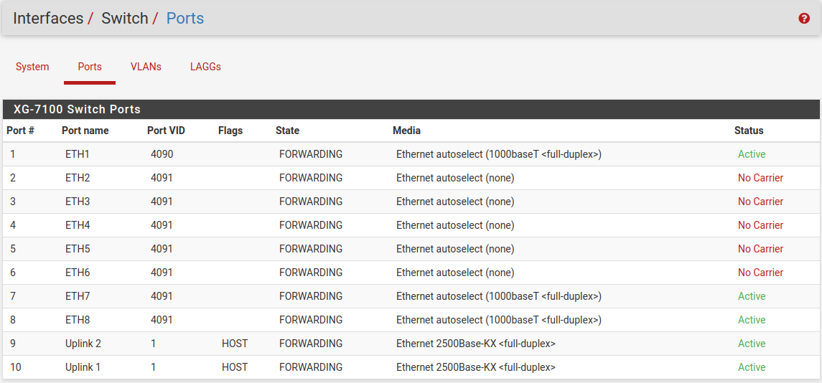The image size is (822, 383).
Task: Click the Port VID column header
Action: coord(166,131)
